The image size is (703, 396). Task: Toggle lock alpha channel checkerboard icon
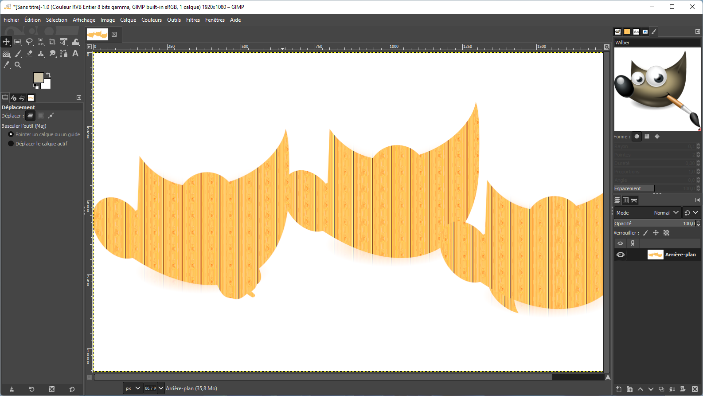666,233
